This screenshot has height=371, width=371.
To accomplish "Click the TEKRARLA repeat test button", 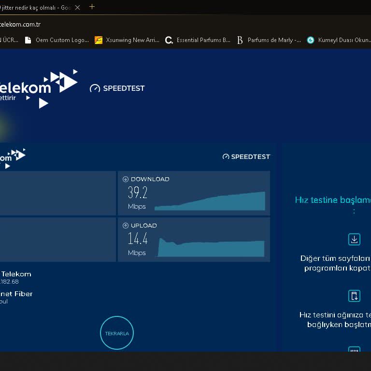I will (x=117, y=333).
